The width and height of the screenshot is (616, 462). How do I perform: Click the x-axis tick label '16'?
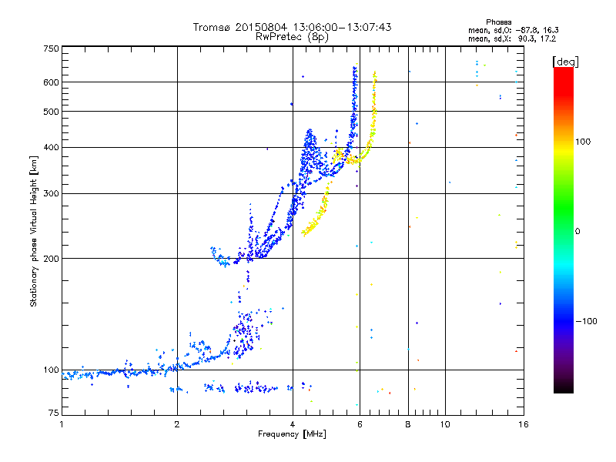point(524,424)
